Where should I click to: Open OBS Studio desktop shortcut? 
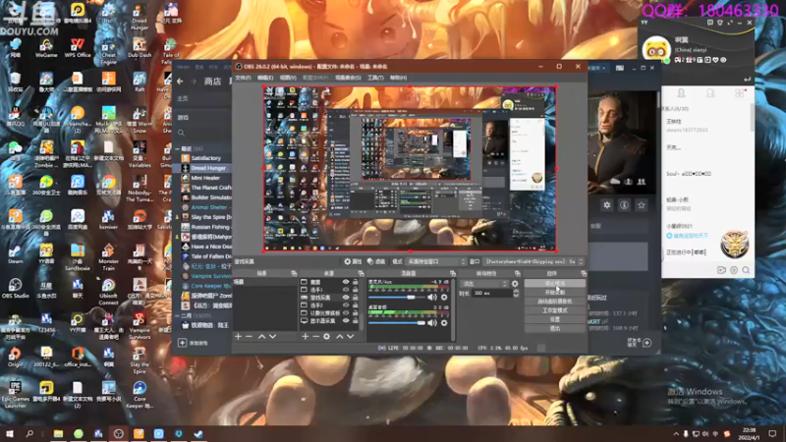pyautogui.click(x=15, y=288)
